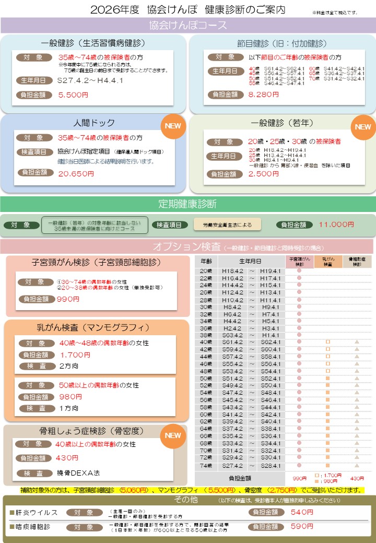
Task: Select the 協会けんぽコース section header
Action: (x=188, y=25)
